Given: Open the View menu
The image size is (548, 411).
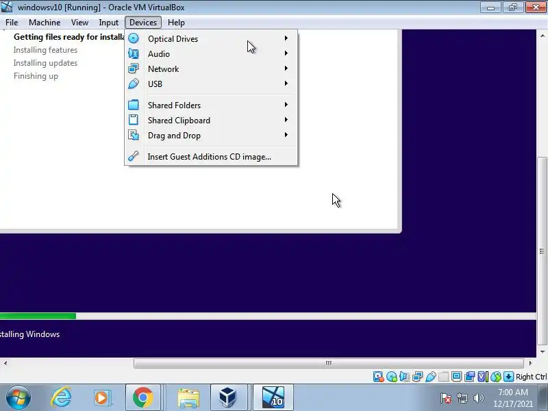Looking at the screenshot, I should coord(79,23).
